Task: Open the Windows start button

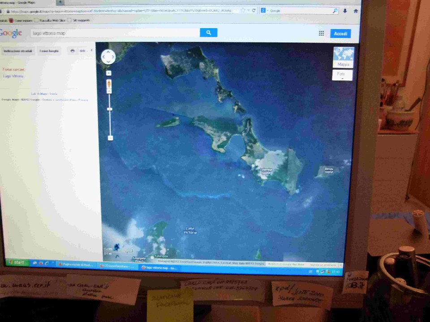Action: [x=17, y=263]
